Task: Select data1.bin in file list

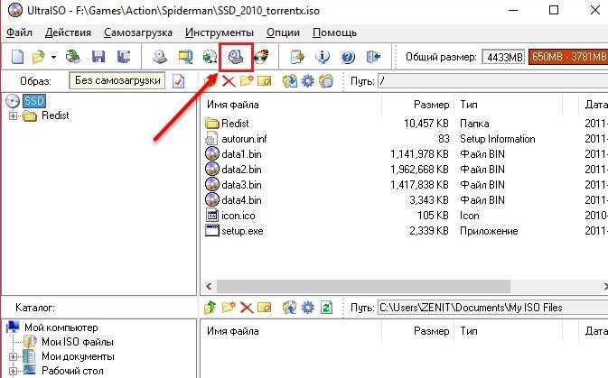Action: click(241, 154)
